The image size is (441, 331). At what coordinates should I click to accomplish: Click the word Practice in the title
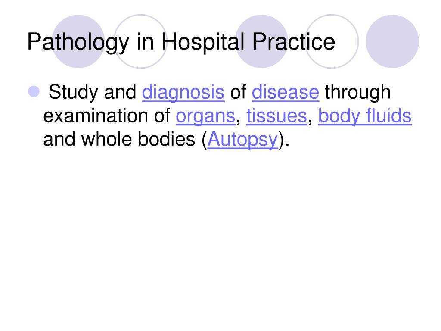tap(293, 41)
